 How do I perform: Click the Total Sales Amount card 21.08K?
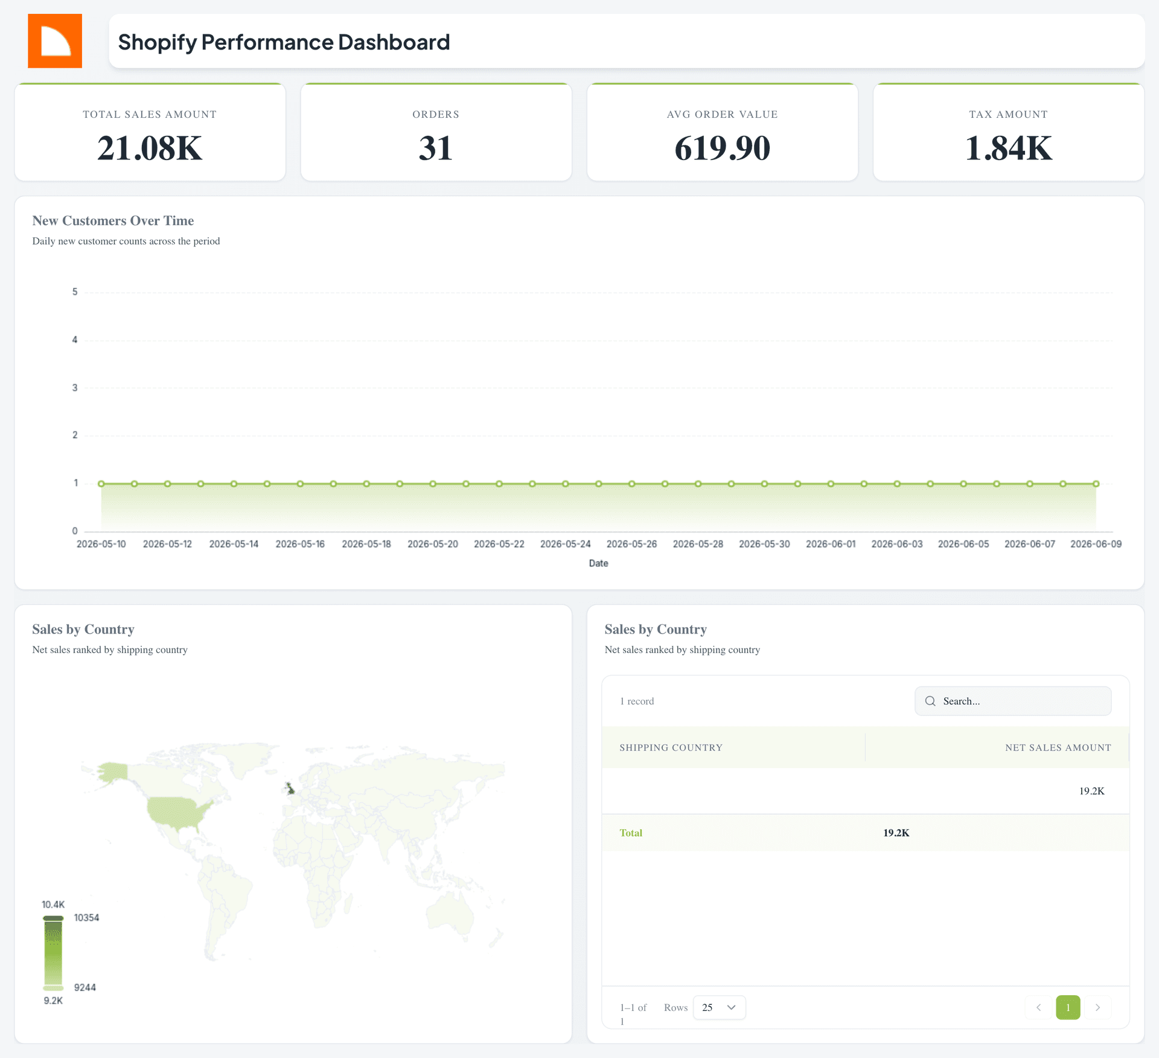150,148
